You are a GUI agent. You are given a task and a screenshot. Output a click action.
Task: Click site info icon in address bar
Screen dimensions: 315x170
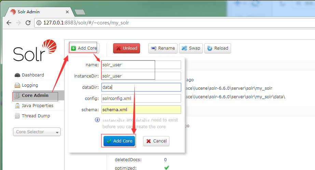[x=39, y=23]
